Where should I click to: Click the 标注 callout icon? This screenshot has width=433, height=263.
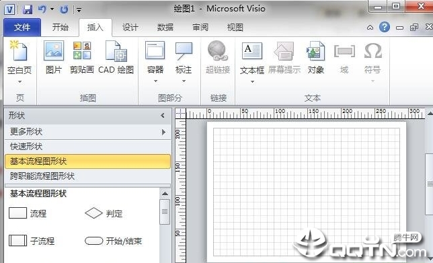pyautogui.click(x=184, y=51)
